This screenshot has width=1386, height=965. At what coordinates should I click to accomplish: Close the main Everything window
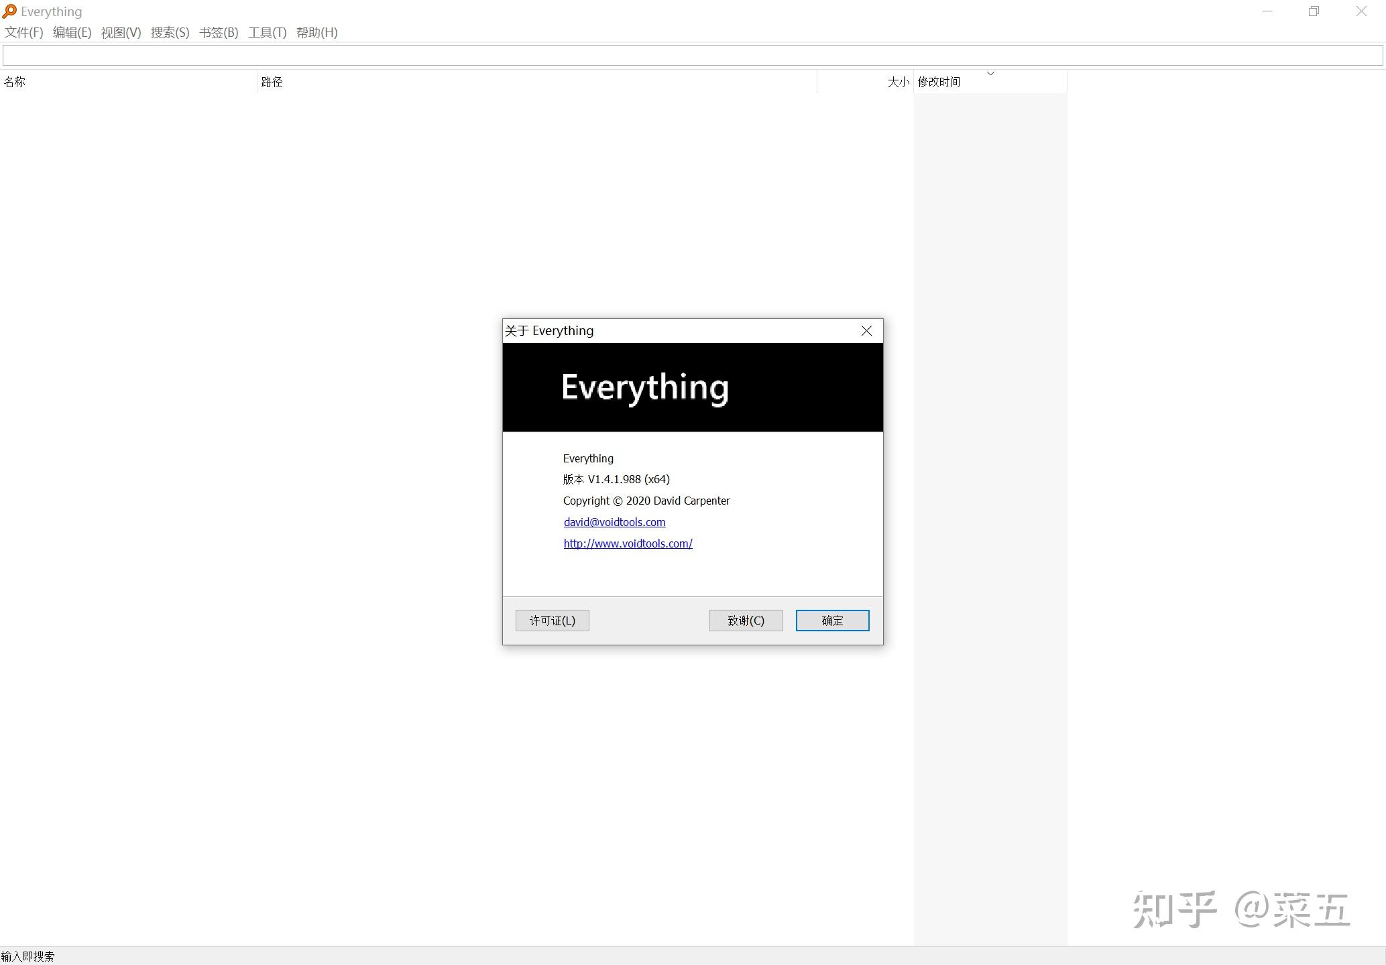click(x=1361, y=11)
